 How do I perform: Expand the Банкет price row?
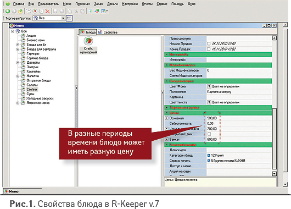point(167,139)
